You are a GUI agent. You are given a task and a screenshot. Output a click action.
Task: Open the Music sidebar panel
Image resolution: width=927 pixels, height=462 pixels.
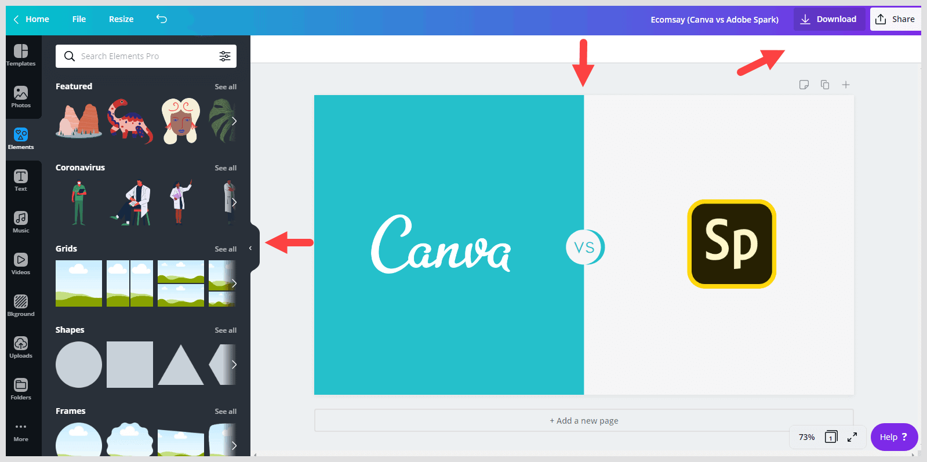pyautogui.click(x=21, y=223)
